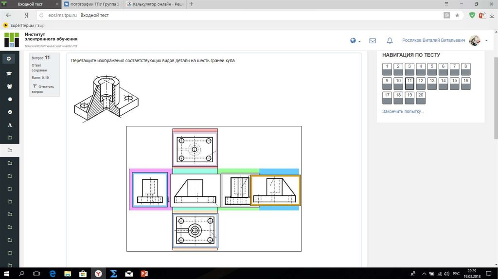The width and height of the screenshot is (498, 279).
Task: Open the notifications bell
Action: pyautogui.click(x=390, y=41)
